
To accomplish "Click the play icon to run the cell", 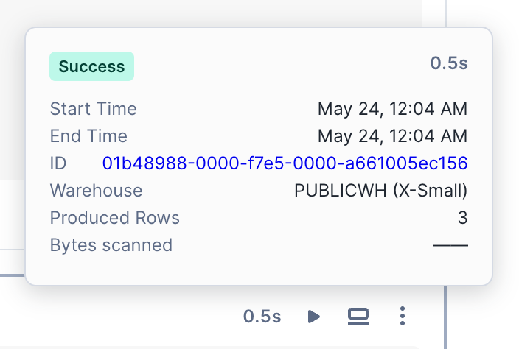I will tap(314, 317).
